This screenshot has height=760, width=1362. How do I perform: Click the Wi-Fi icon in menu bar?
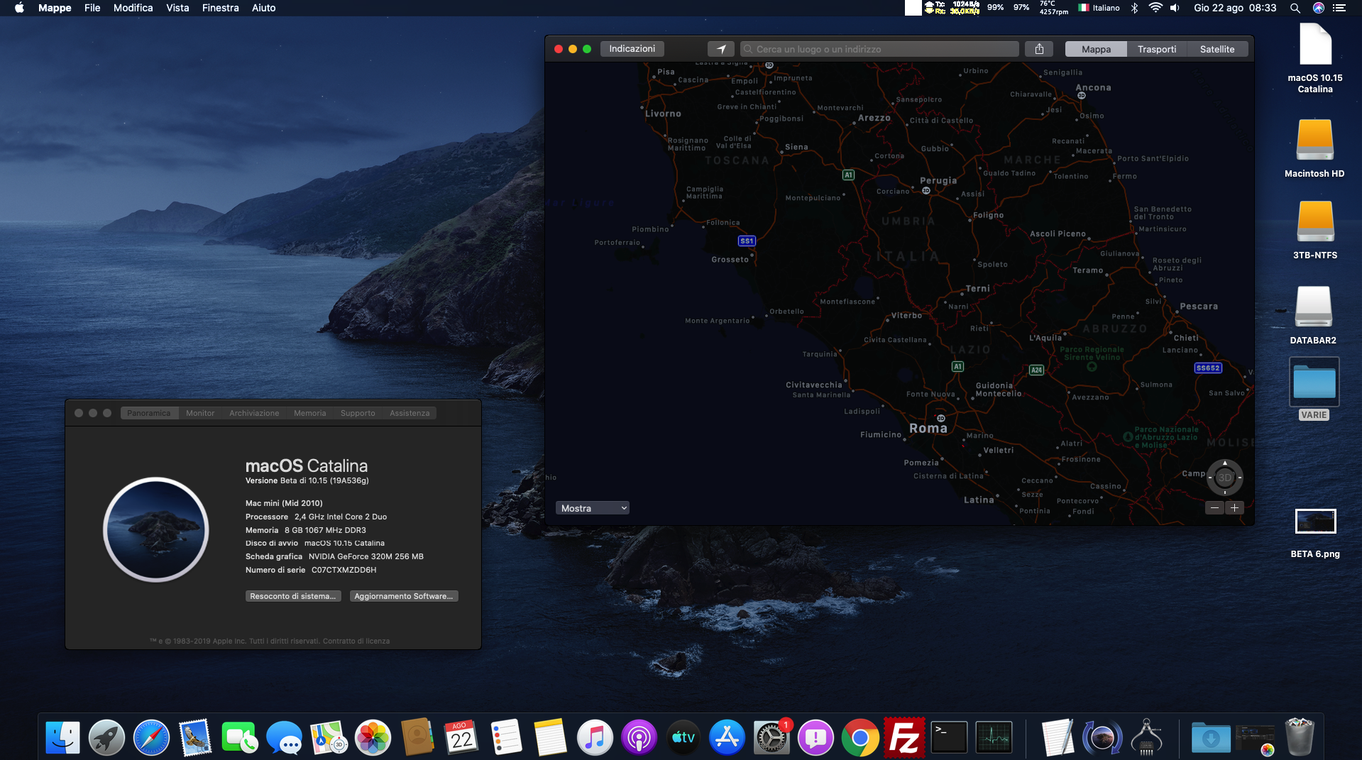[x=1155, y=8]
